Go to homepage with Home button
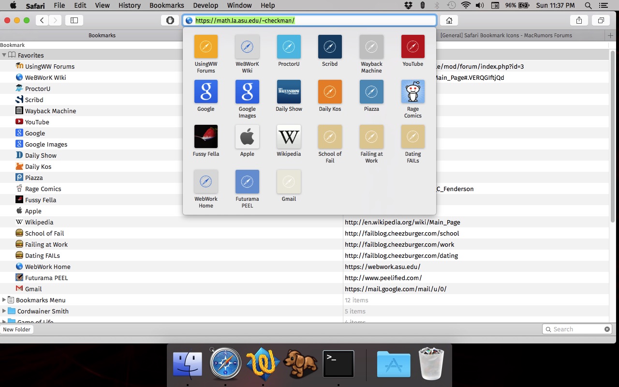Image resolution: width=619 pixels, height=387 pixels. pyautogui.click(x=449, y=20)
